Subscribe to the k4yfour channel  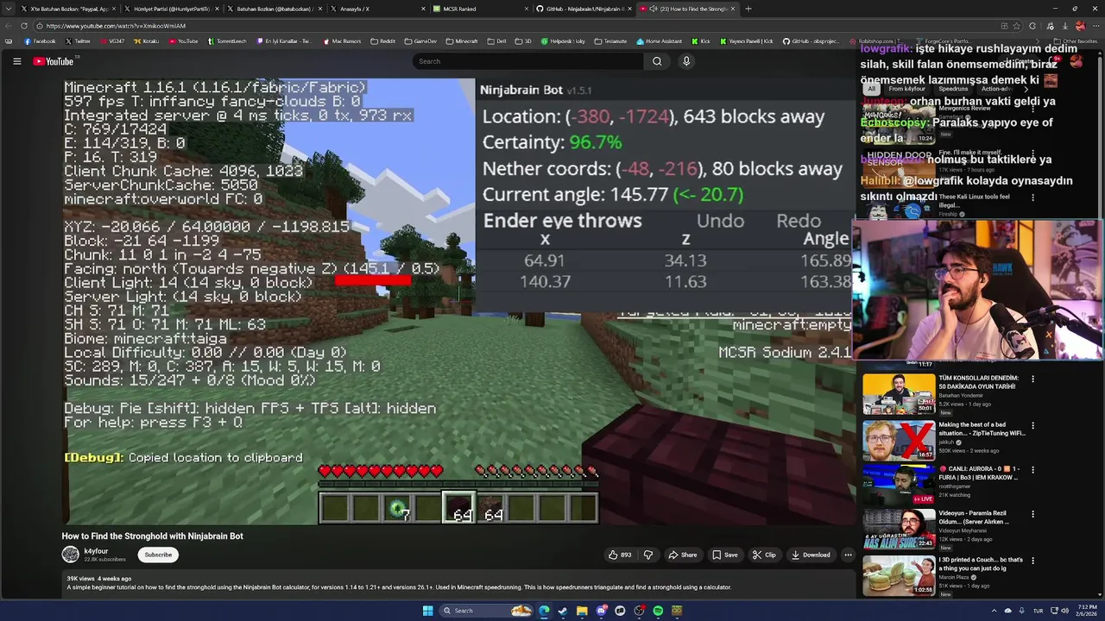[158, 555]
